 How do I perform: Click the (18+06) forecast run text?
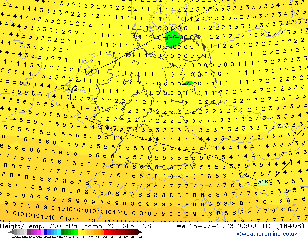pos(290,226)
